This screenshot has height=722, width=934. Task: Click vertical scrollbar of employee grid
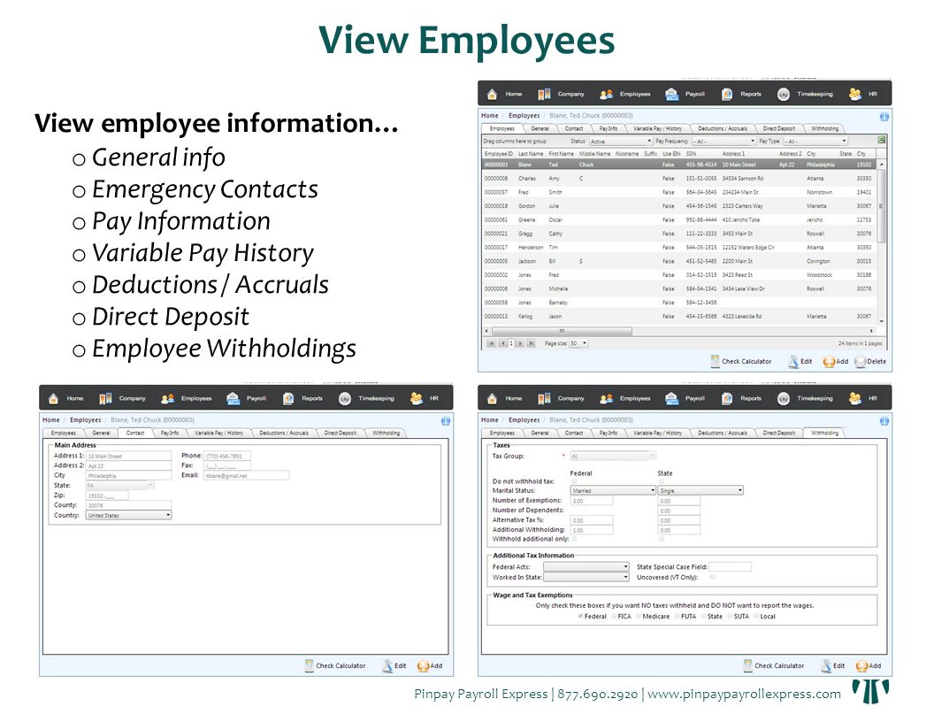click(x=881, y=205)
